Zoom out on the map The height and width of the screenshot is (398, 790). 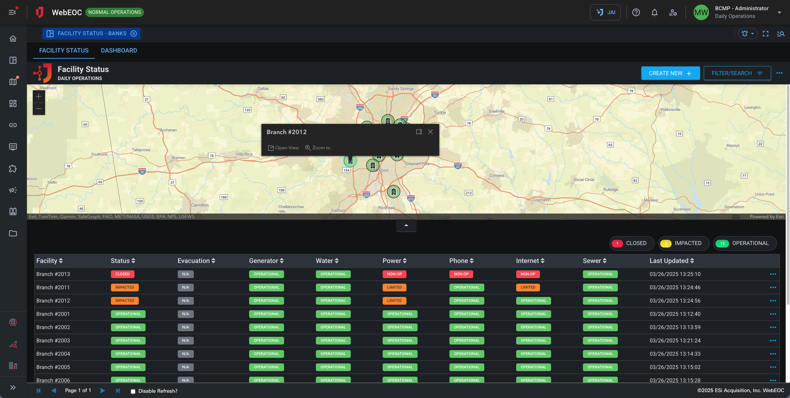click(39, 109)
